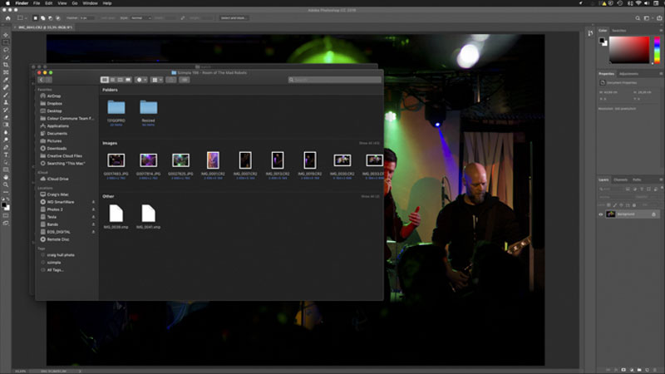The image size is (665, 374).
Task: Select the Lasso tool
Action: coord(6,50)
